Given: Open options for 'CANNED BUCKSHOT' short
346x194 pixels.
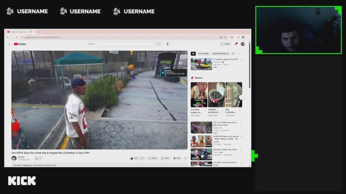Looking at the screenshot, I should (x=223, y=110).
